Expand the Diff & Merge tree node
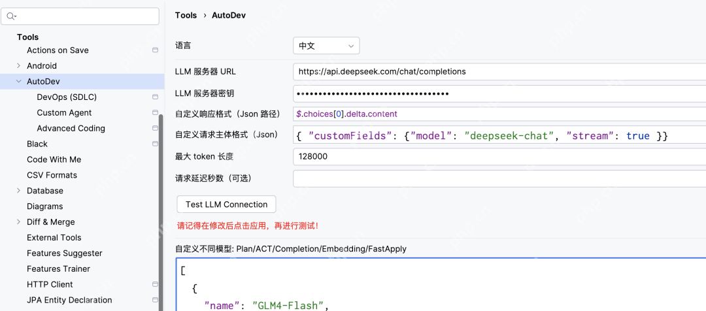 click(x=18, y=222)
